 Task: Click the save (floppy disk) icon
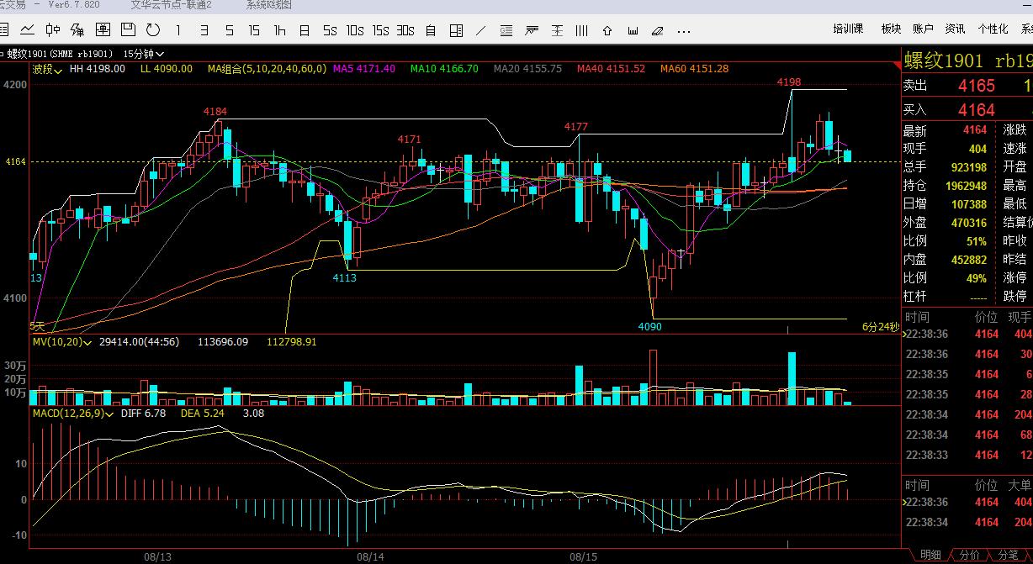tap(128, 30)
